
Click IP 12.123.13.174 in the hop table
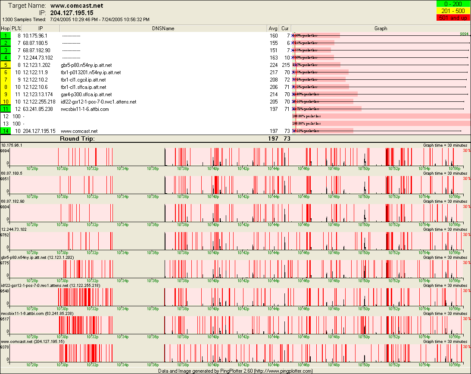point(38,94)
